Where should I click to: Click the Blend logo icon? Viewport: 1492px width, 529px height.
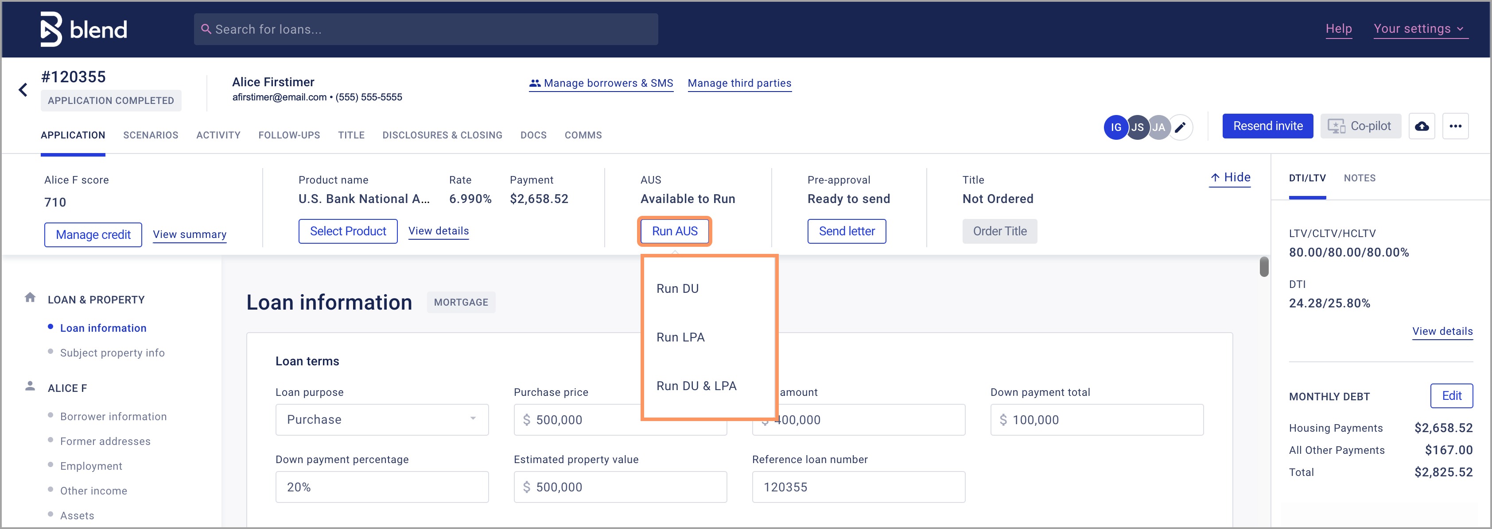pos(51,29)
